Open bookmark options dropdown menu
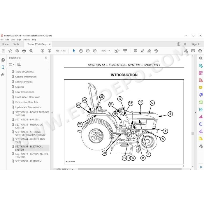 pyautogui.click(x=12, y=64)
